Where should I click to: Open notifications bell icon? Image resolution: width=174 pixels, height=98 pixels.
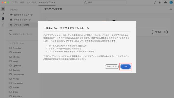(x=160, y=3)
